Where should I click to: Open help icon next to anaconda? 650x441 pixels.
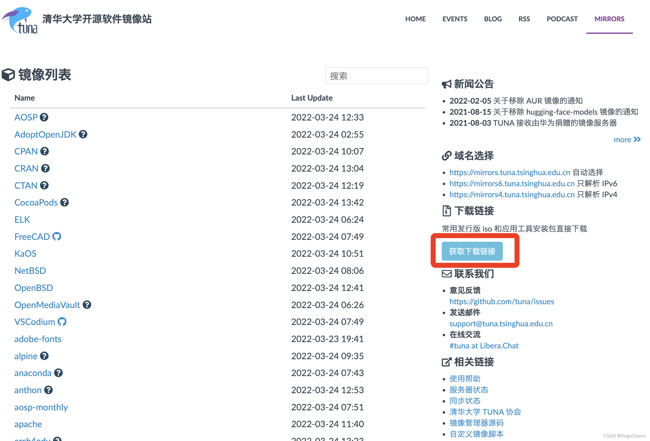(x=58, y=373)
